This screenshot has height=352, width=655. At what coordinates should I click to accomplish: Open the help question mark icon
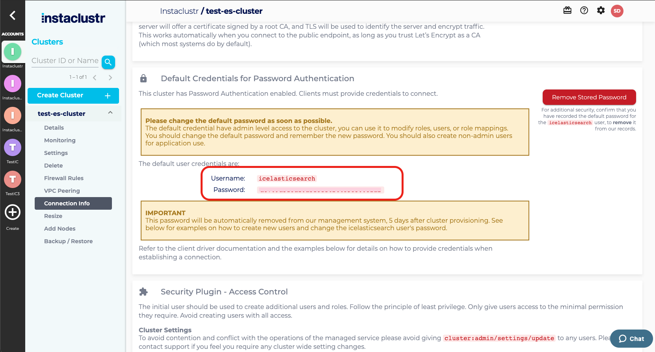(x=584, y=10)
